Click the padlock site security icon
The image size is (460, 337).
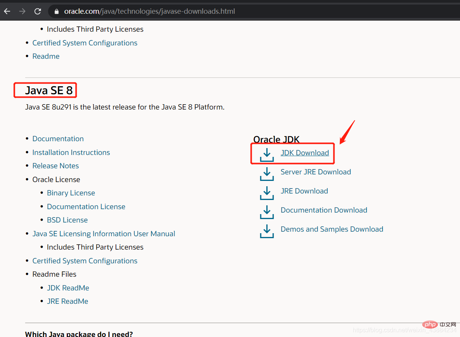[57, 11]
